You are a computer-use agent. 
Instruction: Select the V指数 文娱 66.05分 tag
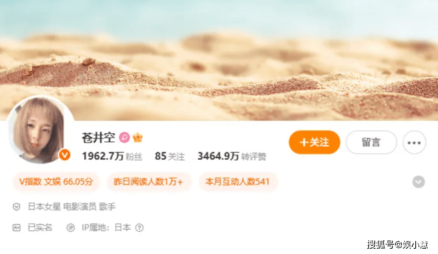(x=56, y=182)
